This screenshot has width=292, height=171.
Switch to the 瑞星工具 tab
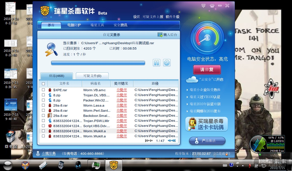(x=97, y=25)
